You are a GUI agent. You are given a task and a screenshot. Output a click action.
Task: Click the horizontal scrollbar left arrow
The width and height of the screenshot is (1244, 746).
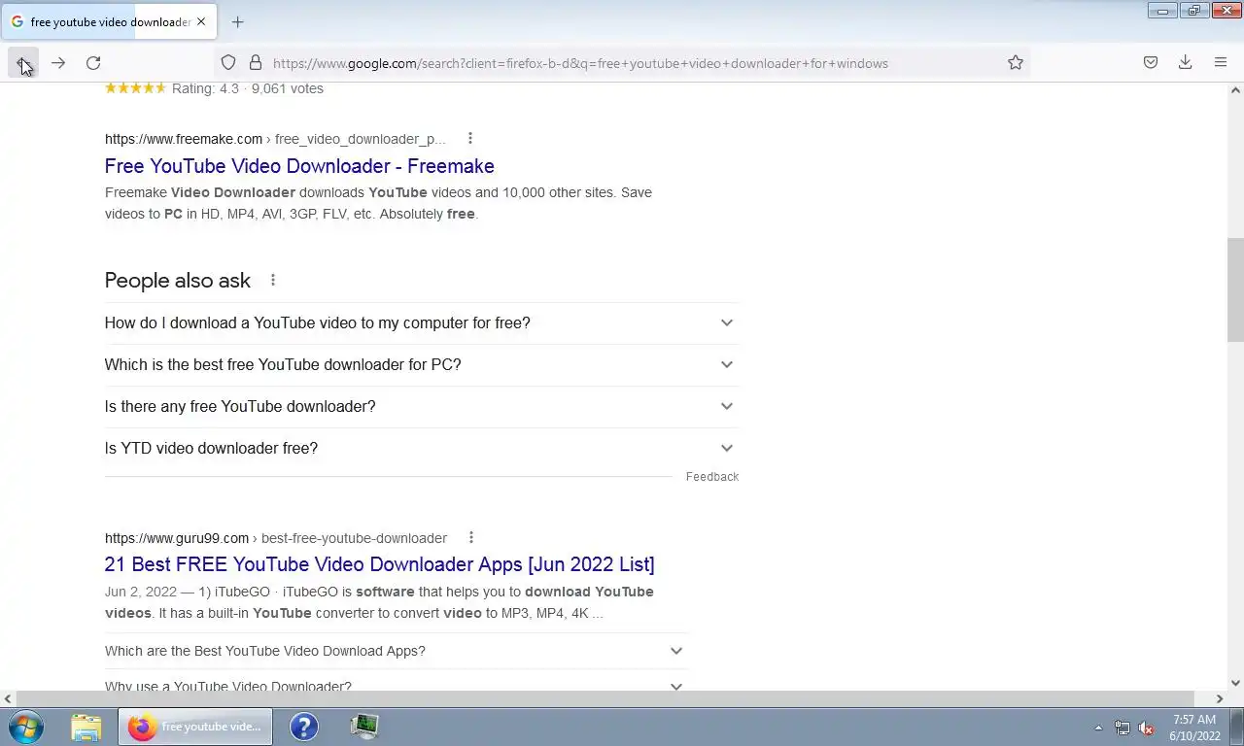(x=8, y=698)
